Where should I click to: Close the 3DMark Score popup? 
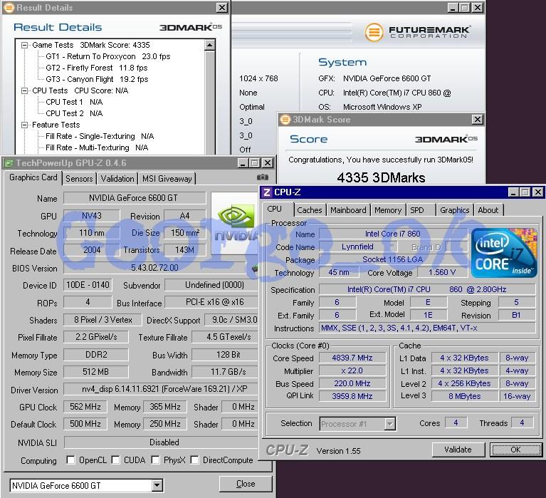478,120
